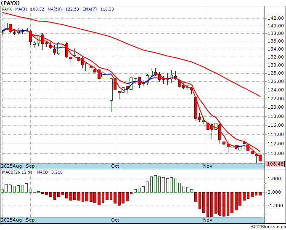
Task: Click the 136.00 price axis label
Action: [x=275, y=41]
